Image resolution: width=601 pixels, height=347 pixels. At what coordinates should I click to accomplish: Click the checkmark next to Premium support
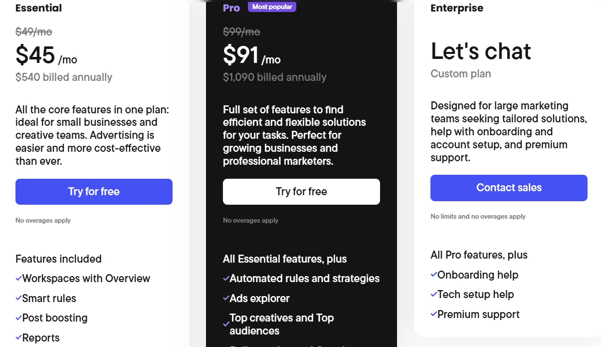[x=433, y=314]
